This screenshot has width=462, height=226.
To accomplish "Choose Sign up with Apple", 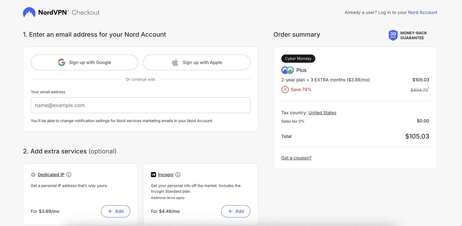I will coord(197,62).
